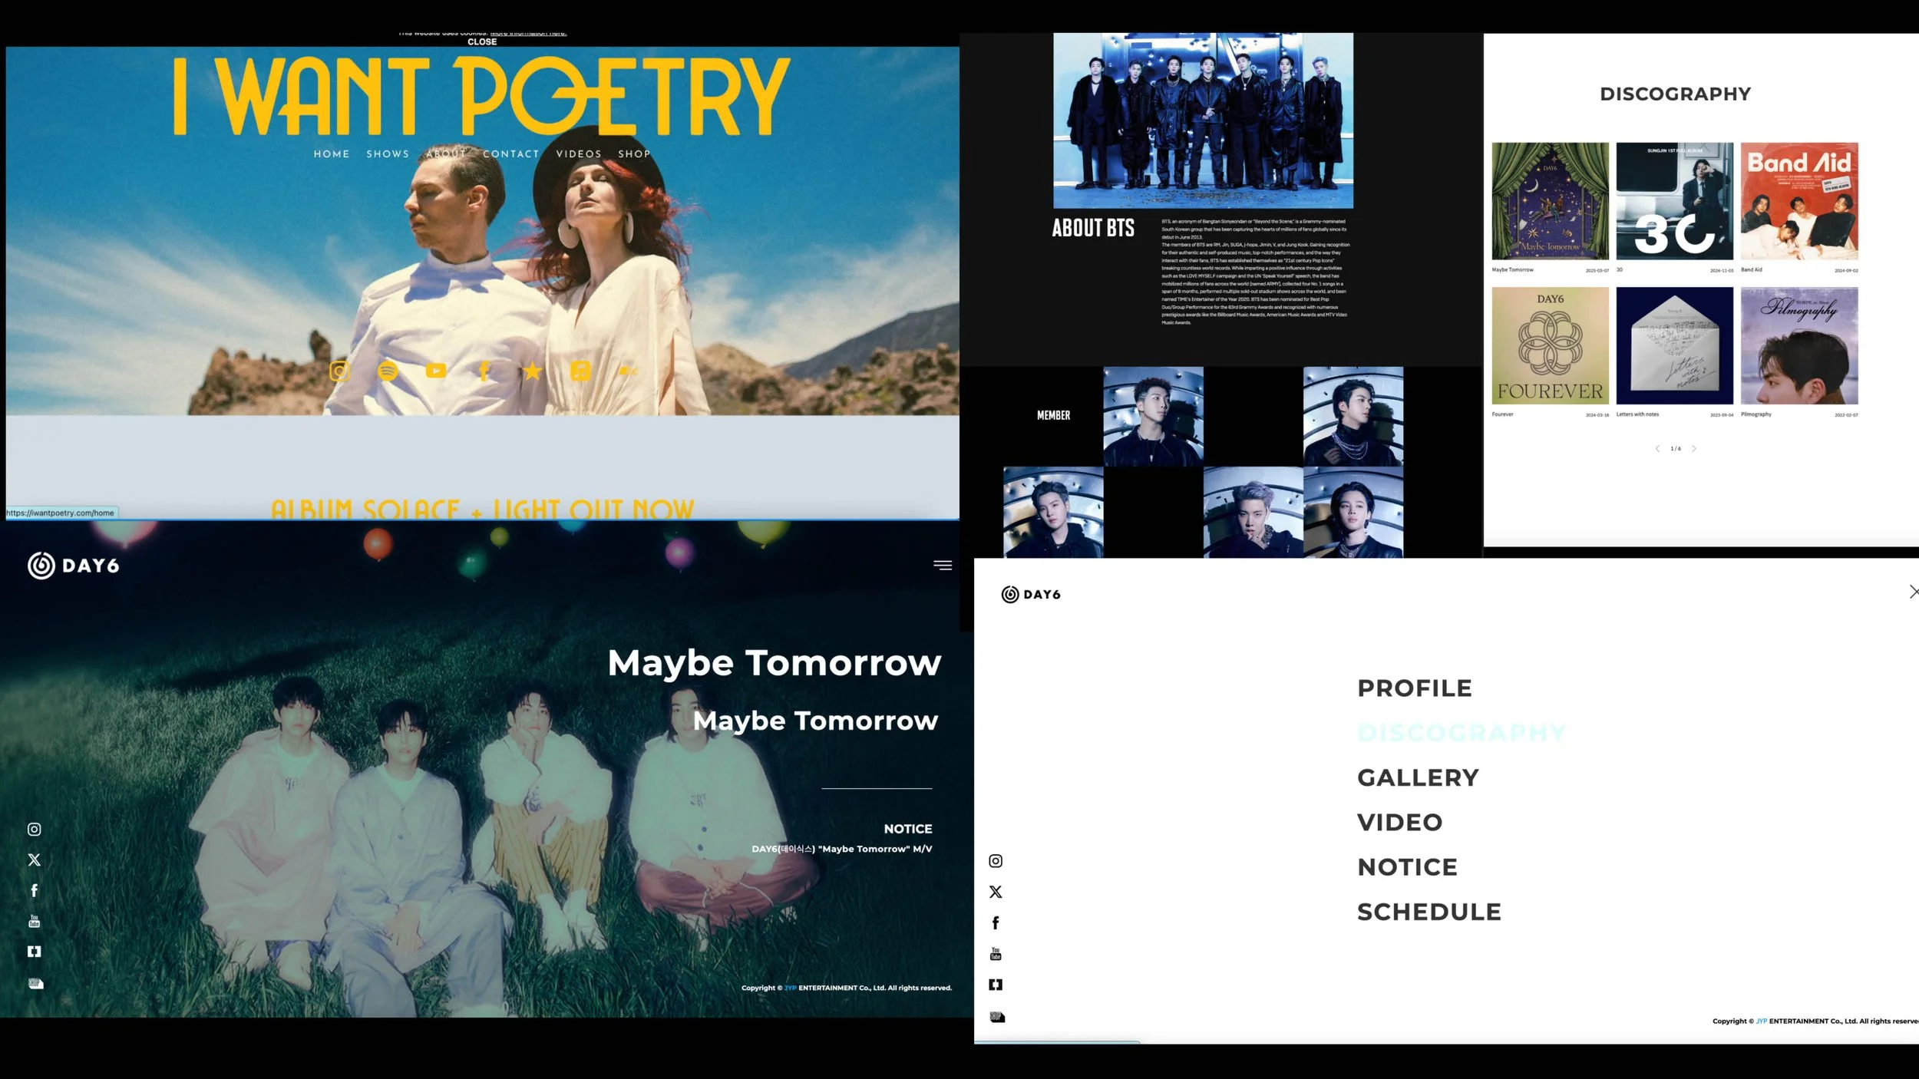The width and height of the screenshot is (1919, 1079).
Task: Open the "Maybe Tomorrow" M/V notice link
Action: (842, 849)
